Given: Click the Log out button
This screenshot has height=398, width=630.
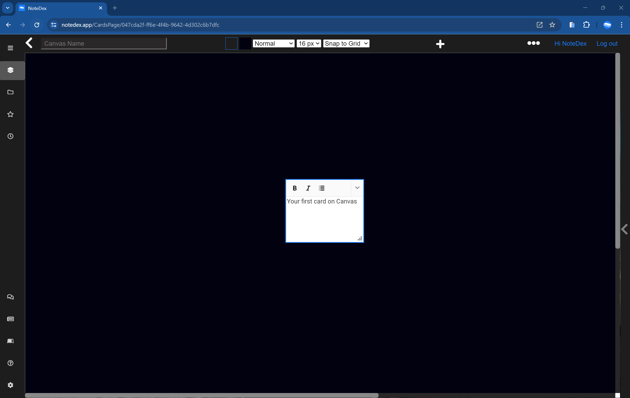Looking at the screenshot, I should pos(607,43).
